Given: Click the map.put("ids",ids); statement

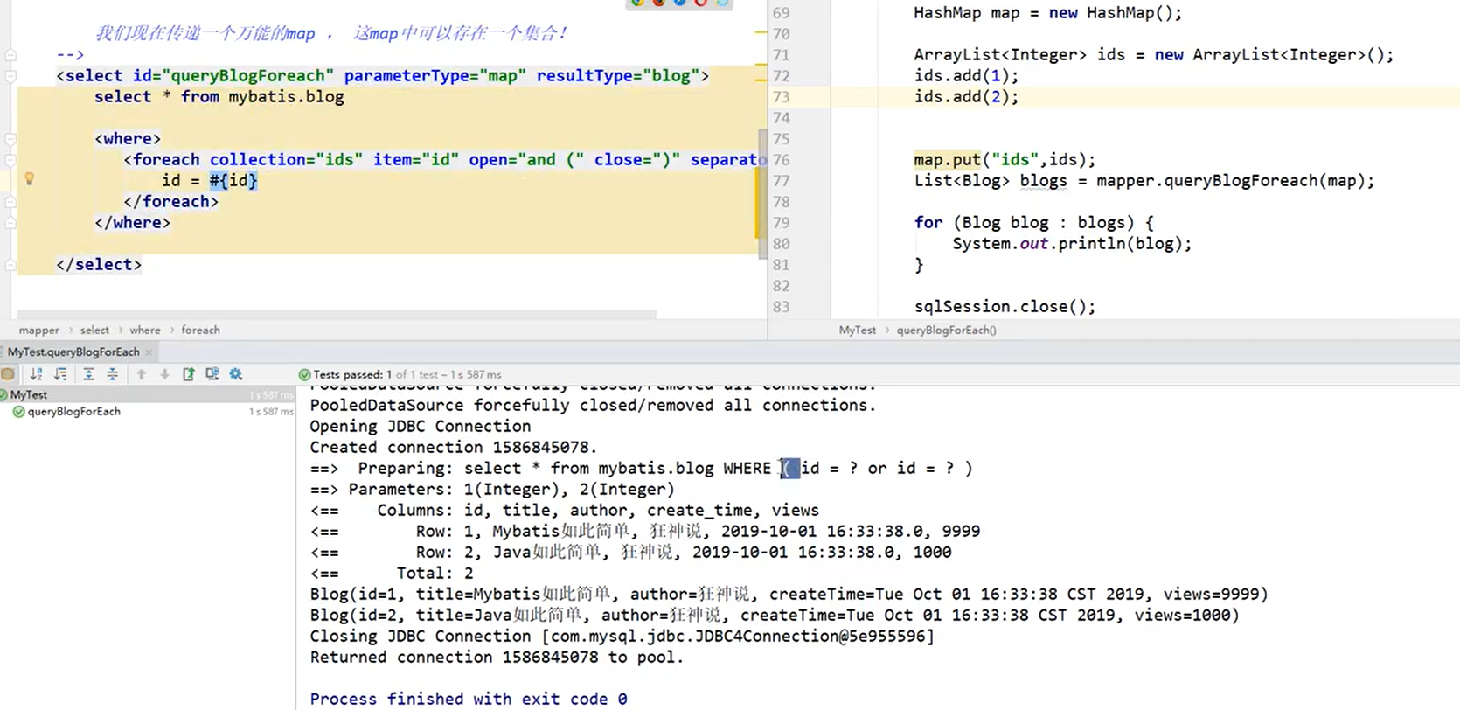Looking at the screenshot, I should 1005,160.
